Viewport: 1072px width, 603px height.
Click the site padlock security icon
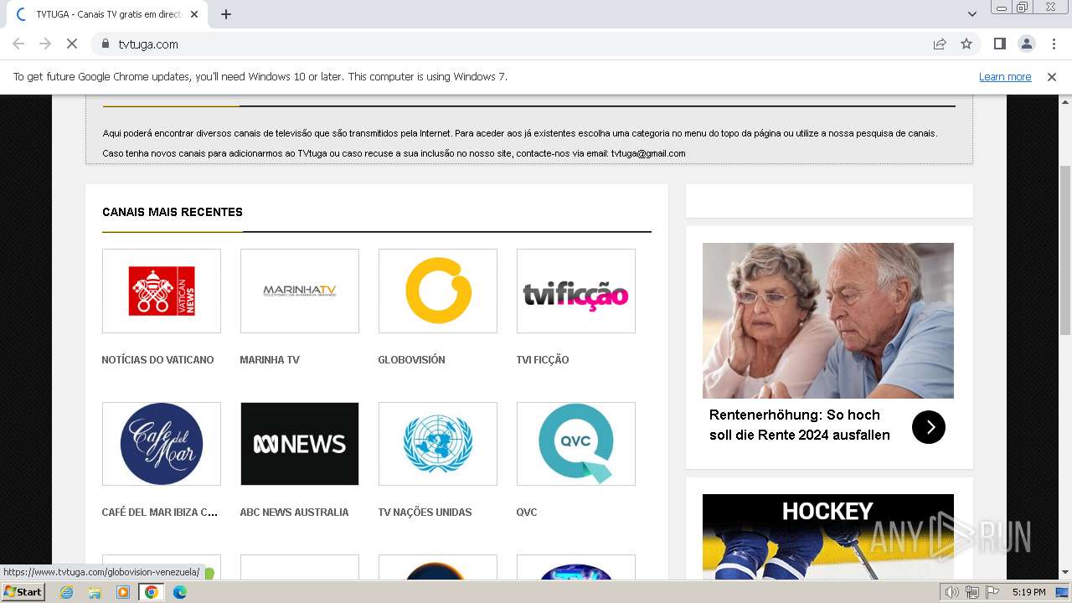point(106,44)
